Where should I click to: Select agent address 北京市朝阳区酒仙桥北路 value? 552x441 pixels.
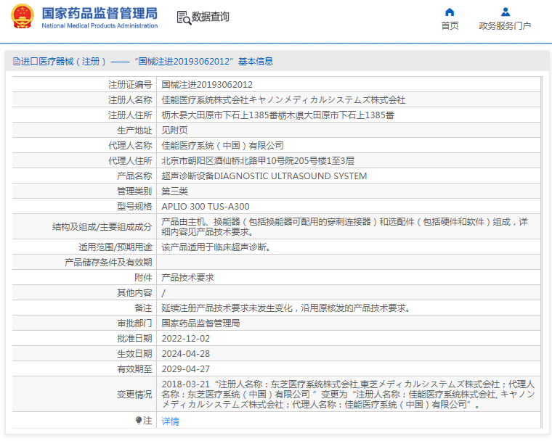(258, 161)
